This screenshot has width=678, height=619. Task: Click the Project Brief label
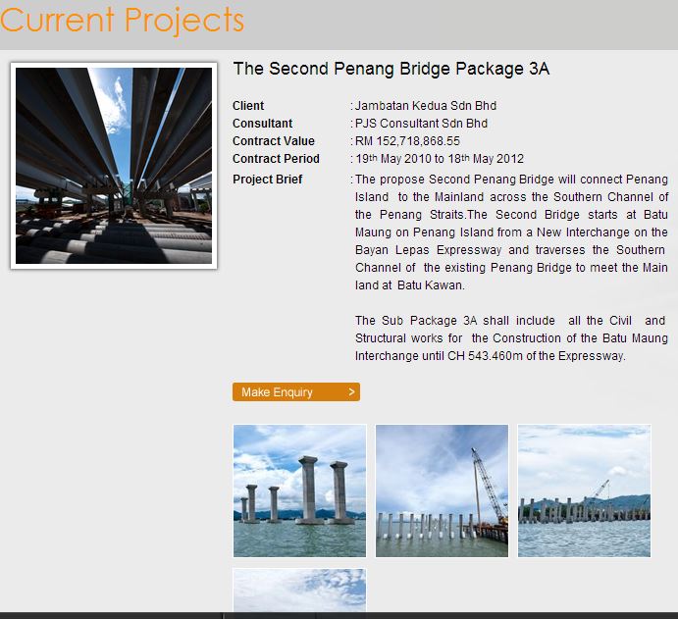pos(267,180)
